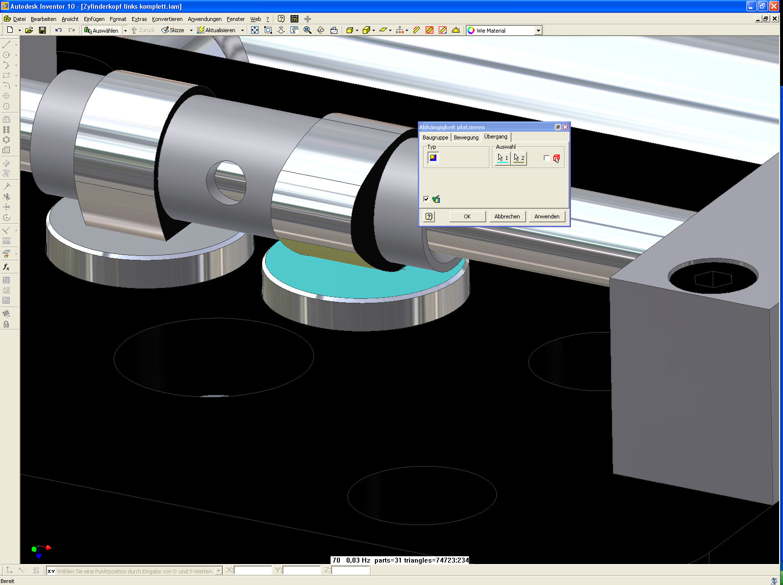
Task: Click the Open folder icon
Action: pyautogui.click(x=29, y=30)
